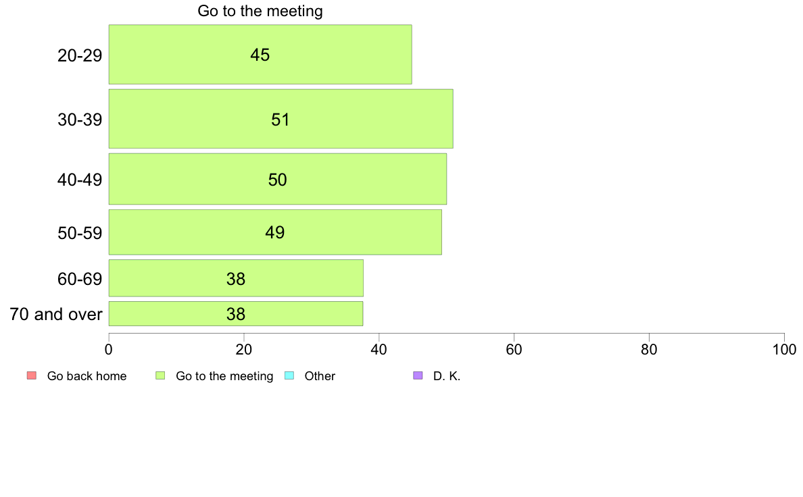Click the purple D. K. legend swatch
This screenshot has height=497, width=803.
pyautogui.click(x=418, y=375)
